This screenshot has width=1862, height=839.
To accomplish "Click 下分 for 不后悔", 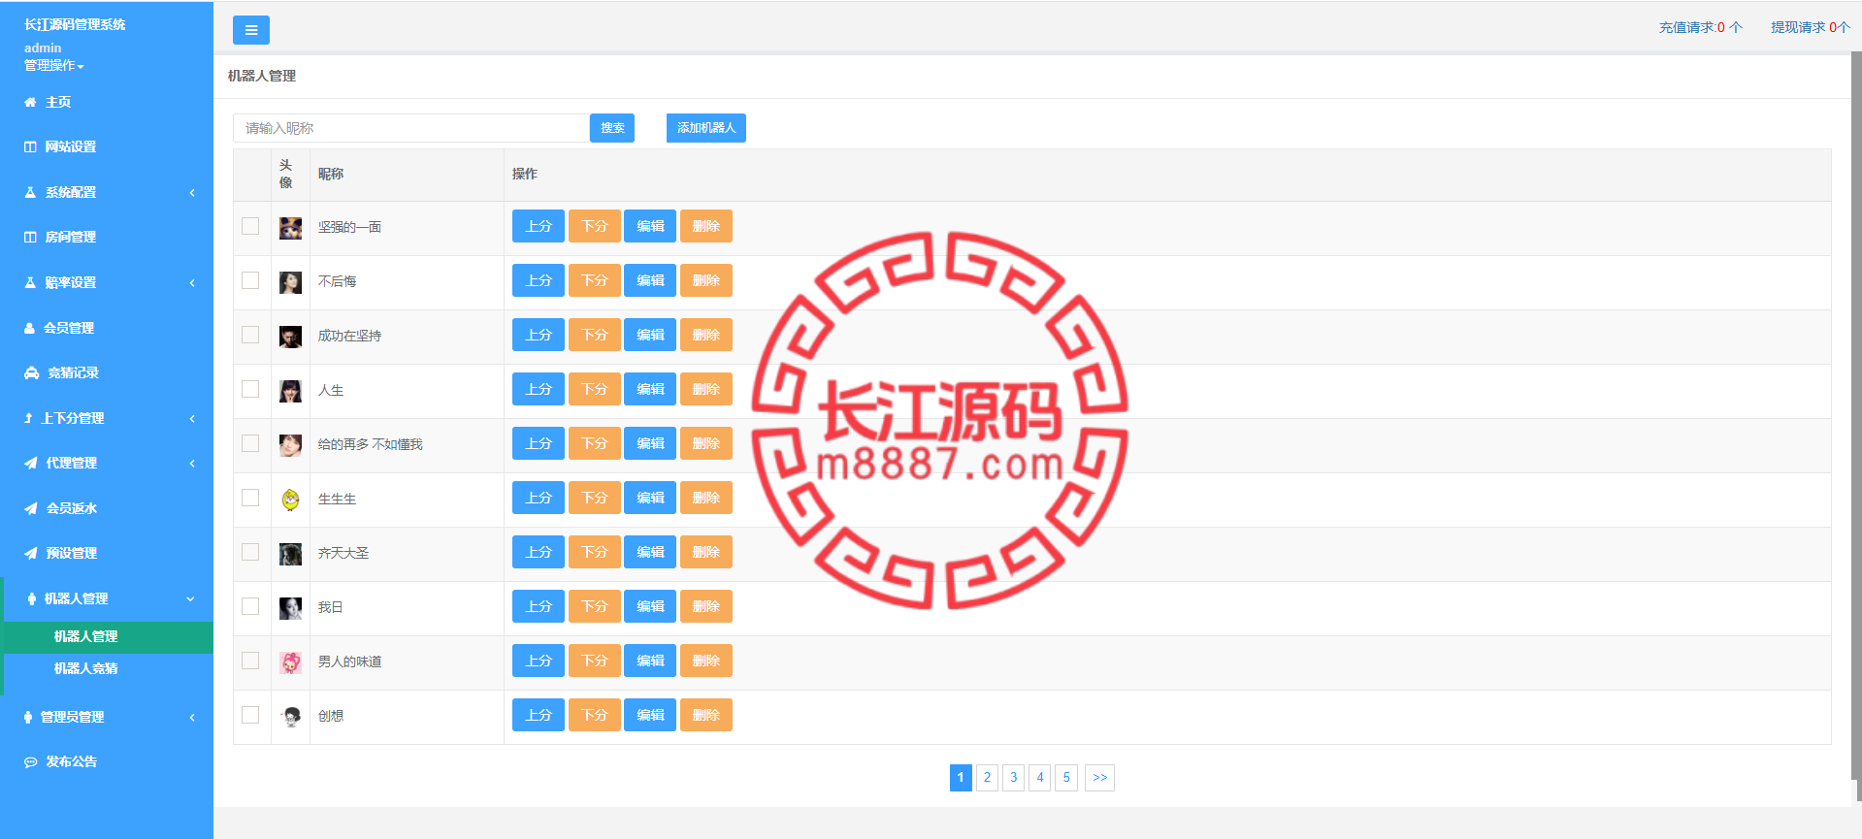I will (x=595, y=280).
